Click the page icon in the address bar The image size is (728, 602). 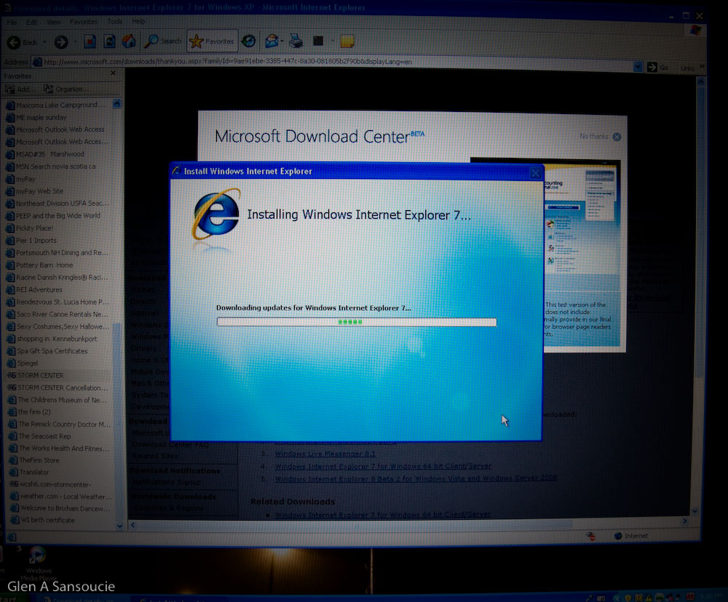click(x=37, y=62)
